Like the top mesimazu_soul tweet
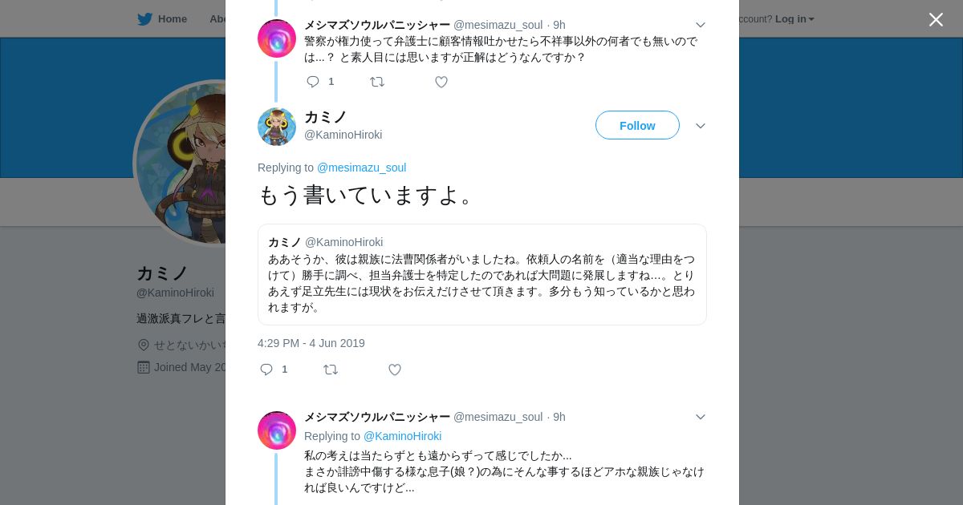This screenshot has height=505, width=963. [441, 82]
